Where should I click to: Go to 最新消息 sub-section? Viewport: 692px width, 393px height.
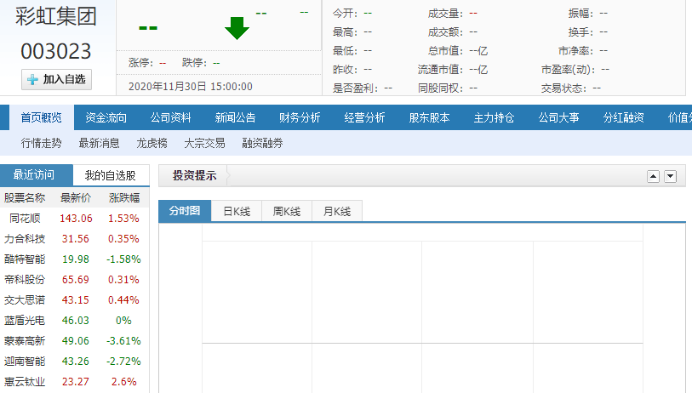[99, 143]
